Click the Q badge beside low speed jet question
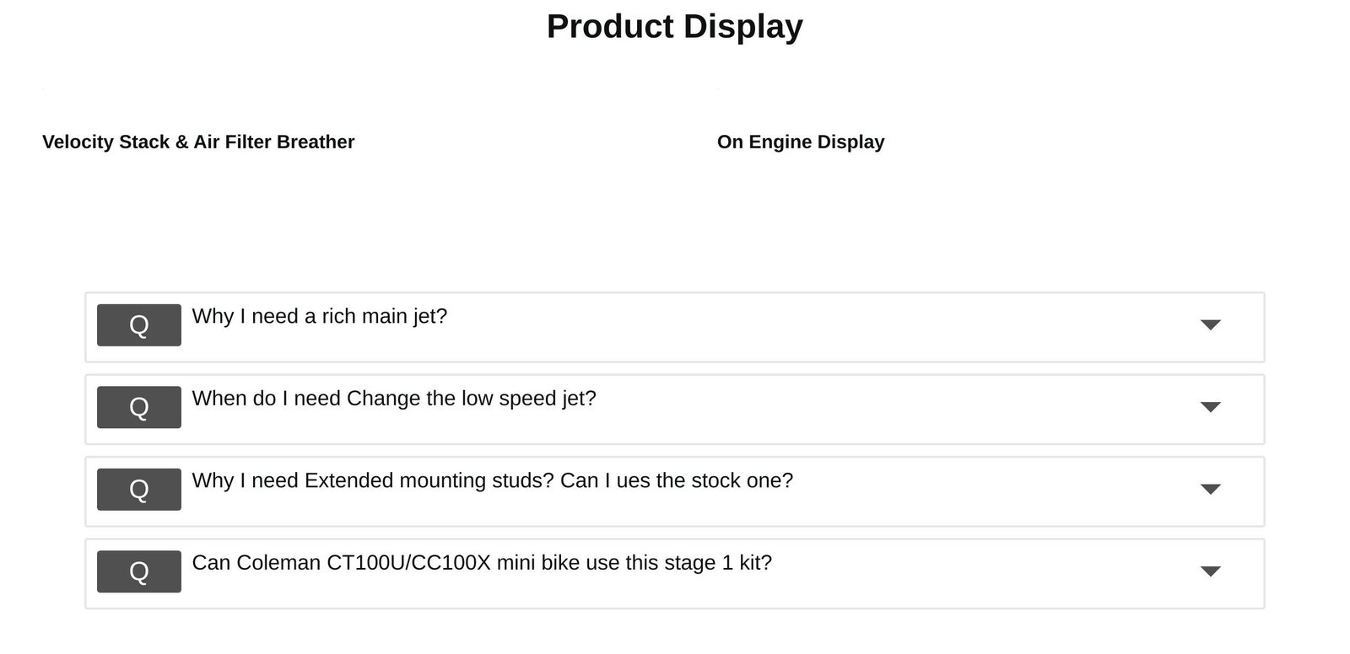The image size is (1350, 654). (x=139, y=407)
